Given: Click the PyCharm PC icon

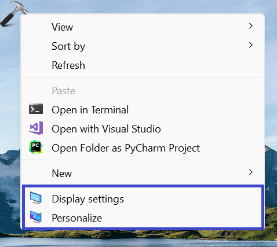Looking at the screenshot, I should coord(36,147).
